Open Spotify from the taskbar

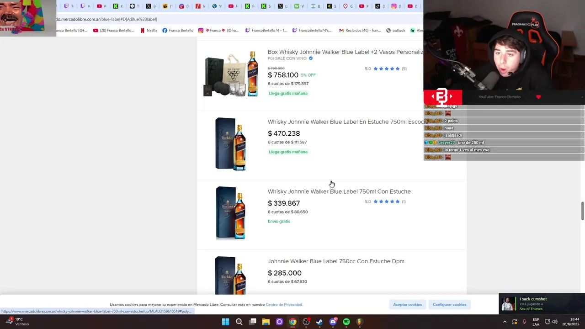coord(346,322)
